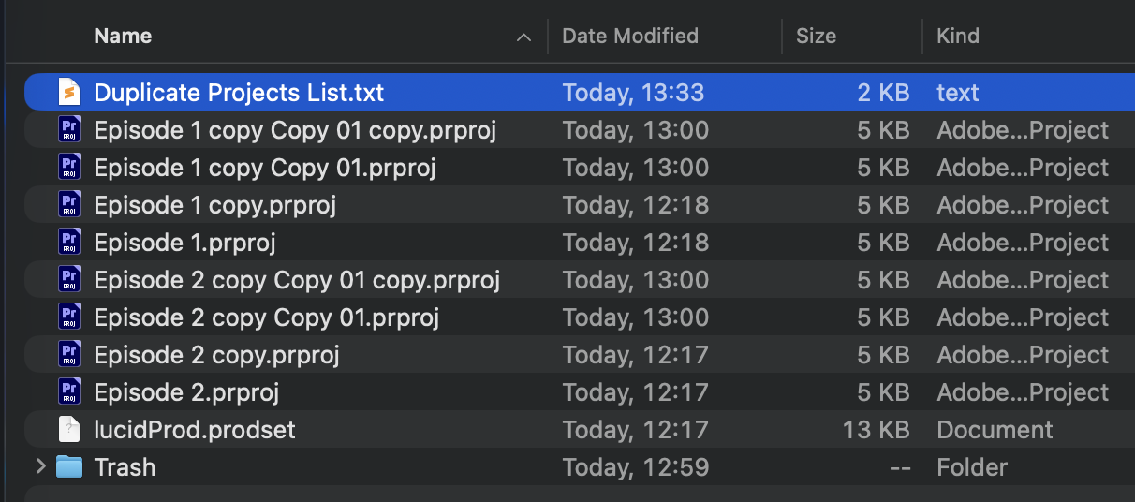Click the 2 KB size value

pos(883,93)
